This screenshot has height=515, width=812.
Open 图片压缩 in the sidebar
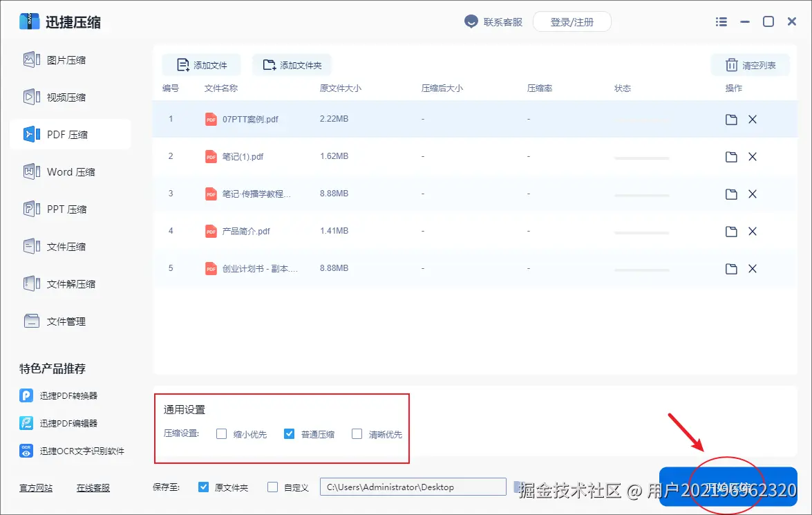coord(55,60)
